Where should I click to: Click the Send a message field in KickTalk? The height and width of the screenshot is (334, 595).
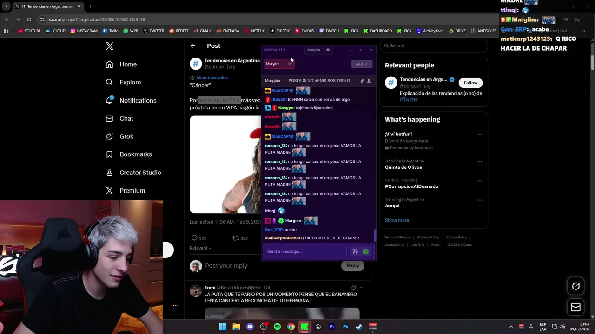point(305,251)
